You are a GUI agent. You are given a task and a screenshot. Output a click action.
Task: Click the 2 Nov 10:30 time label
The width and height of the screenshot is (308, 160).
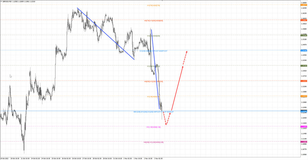[148, 158]
